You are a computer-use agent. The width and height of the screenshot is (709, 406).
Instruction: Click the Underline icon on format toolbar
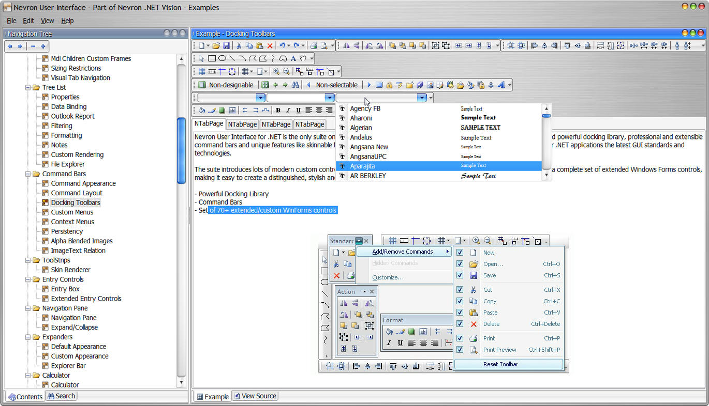click(x=299, y=110)
